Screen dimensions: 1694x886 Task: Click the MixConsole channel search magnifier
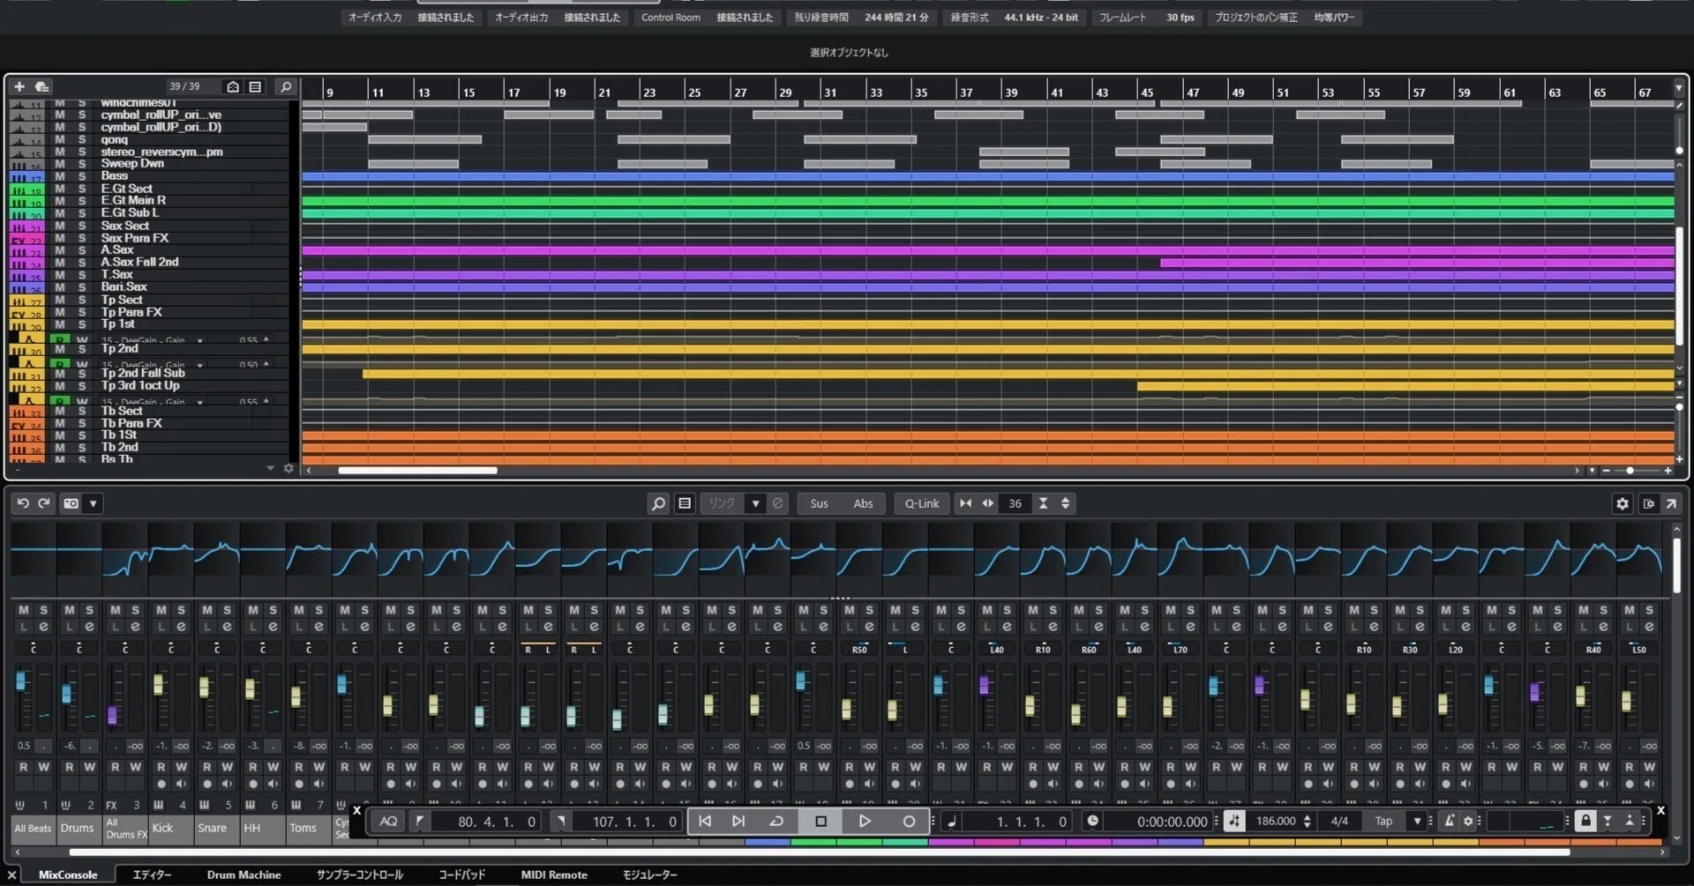(x=658, y=503)
